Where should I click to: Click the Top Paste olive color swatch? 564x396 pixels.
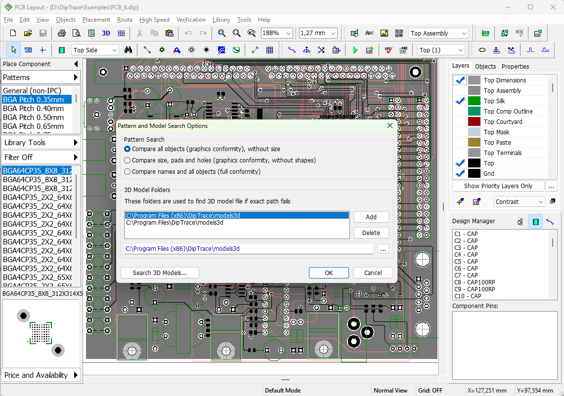[474, 143]
